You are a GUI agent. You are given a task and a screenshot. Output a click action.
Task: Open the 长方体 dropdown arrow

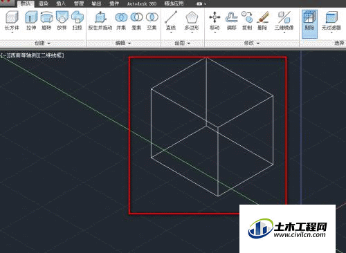coord(12,32)
